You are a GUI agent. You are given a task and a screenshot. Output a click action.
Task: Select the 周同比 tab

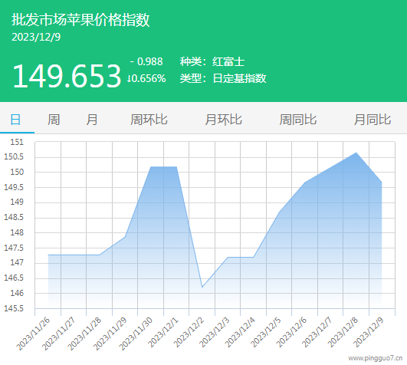298,120
